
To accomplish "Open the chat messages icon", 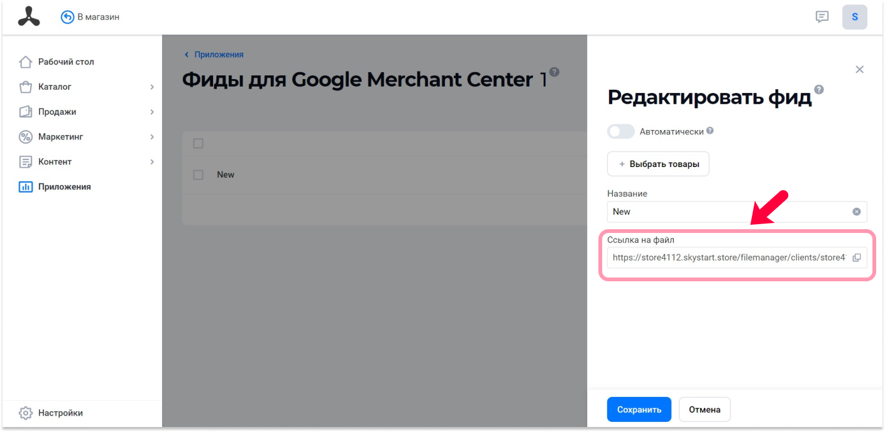I will click(x=822, y=17).
